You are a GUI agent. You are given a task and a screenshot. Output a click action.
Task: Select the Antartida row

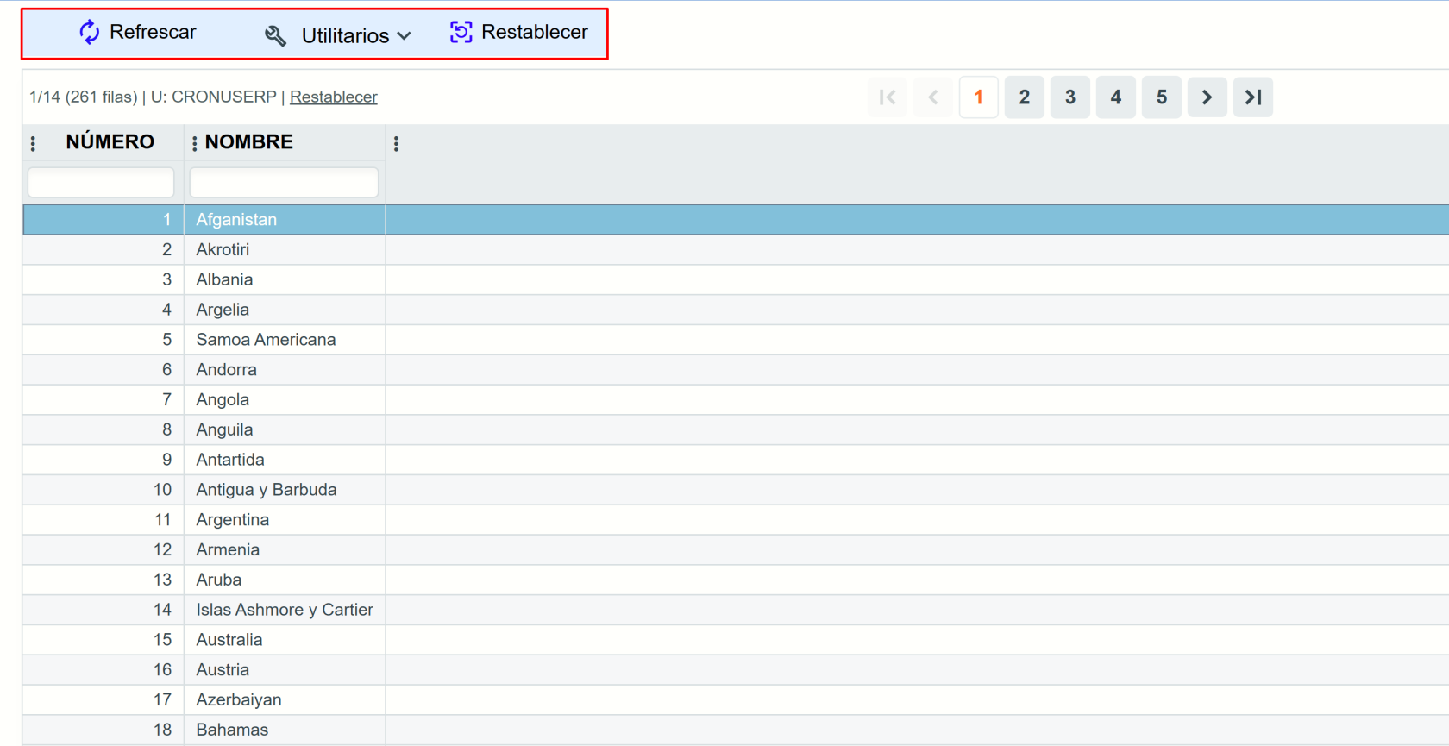click(736, 460)
